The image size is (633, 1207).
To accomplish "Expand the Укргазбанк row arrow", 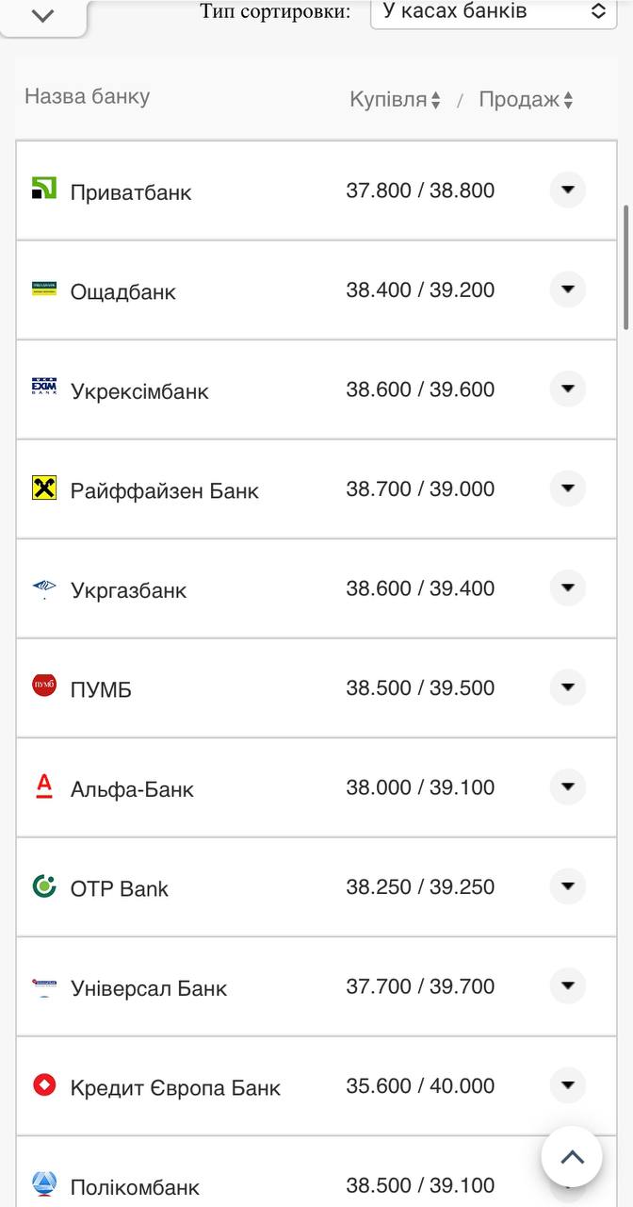I will (x=567, y=587).
